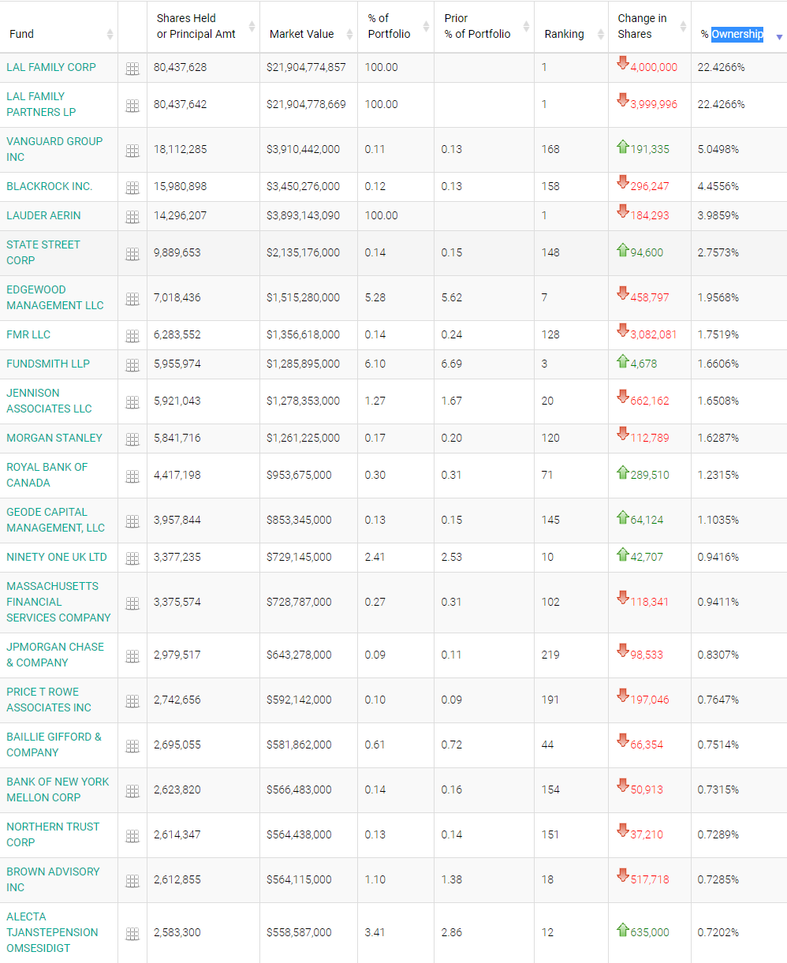Open grid icon for JPMORGAN CHASE & COMPANY row
787x963 pixels.
(132, 656)
